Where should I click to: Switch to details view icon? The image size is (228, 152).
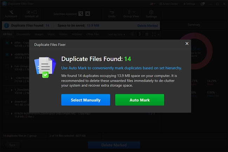coord(140,34)
